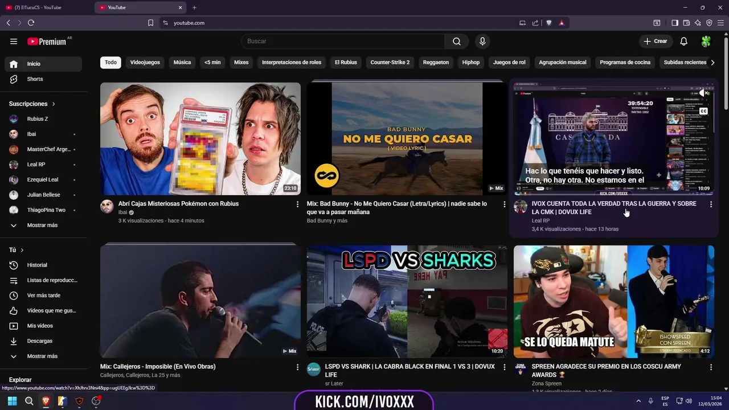Open Abrí Cajas Misteriosas Pokémon video thumbnail
The width and height of the screenshot is (729, 410).
tap(200, 138)
